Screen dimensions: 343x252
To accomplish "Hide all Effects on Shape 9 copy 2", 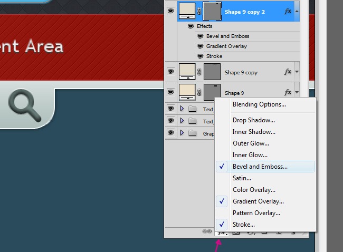I will pos(191,26).
